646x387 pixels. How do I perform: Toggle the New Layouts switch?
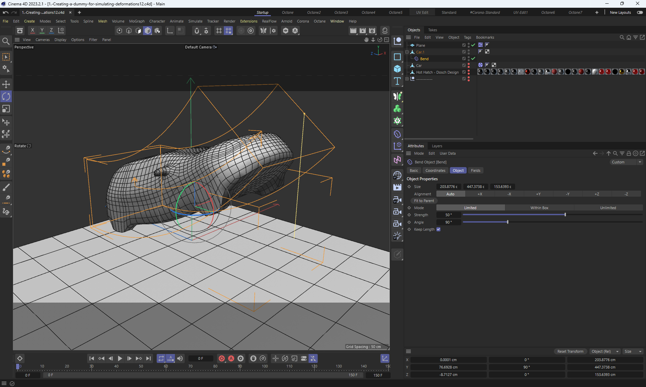click(640, 12)
